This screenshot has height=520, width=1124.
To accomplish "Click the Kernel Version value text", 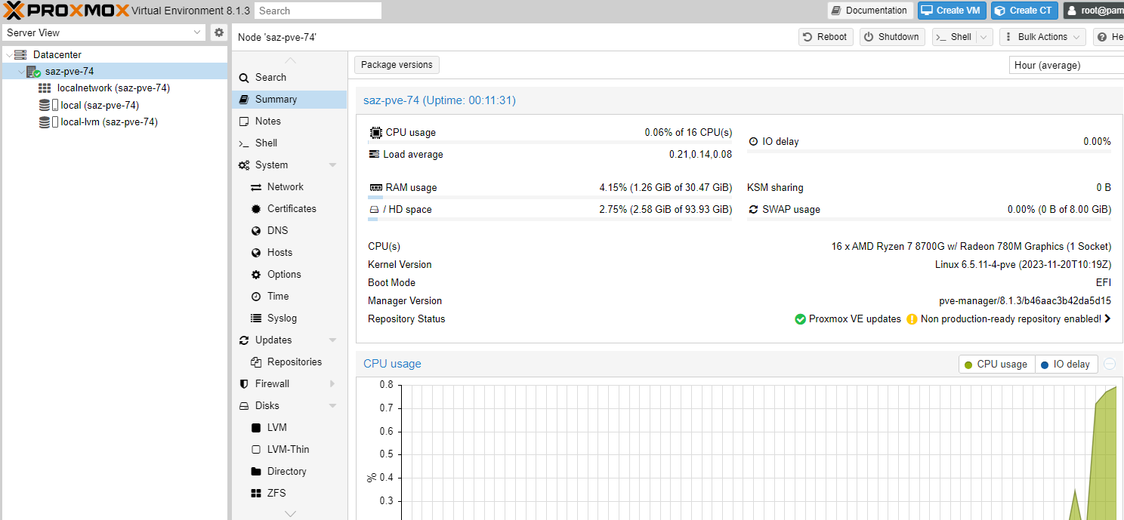I will point(1023,265).
